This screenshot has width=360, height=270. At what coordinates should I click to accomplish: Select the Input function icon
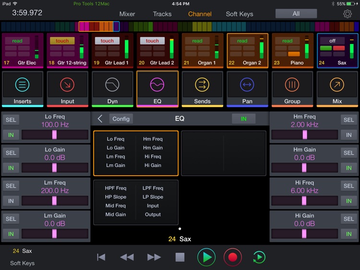point(67,85)
